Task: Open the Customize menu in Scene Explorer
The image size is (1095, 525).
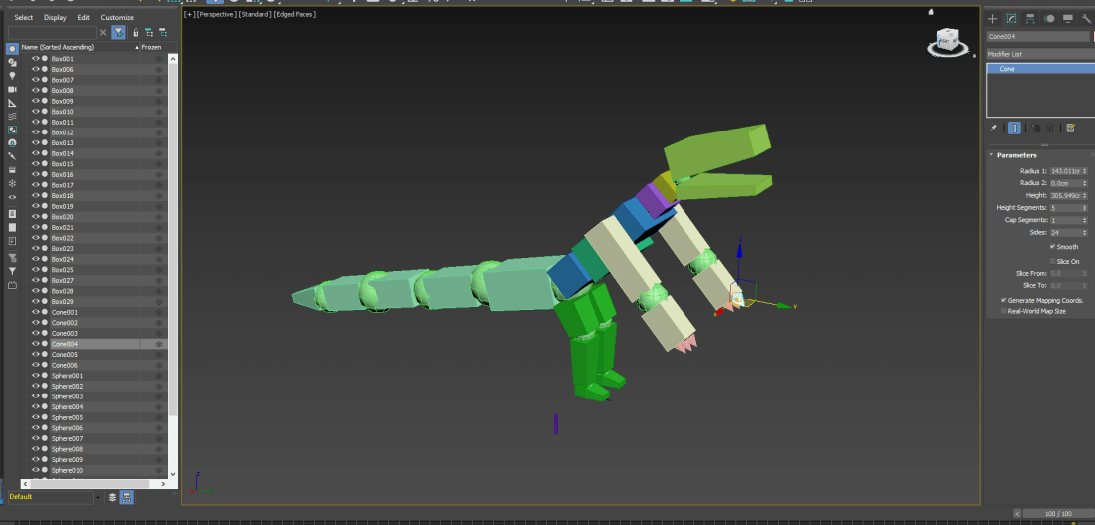Action: click(x=117, y=18)
